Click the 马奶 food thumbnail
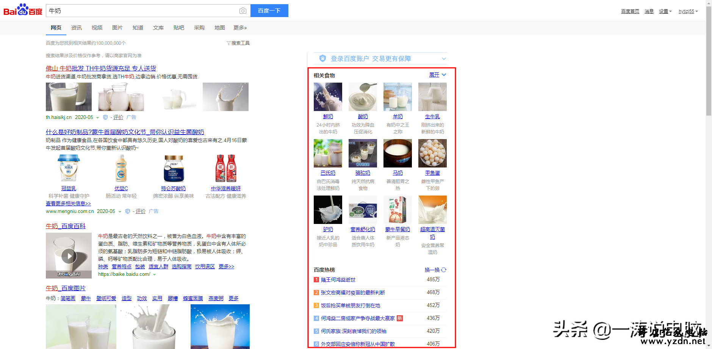 pyautogui.click(x=397, y=153)
